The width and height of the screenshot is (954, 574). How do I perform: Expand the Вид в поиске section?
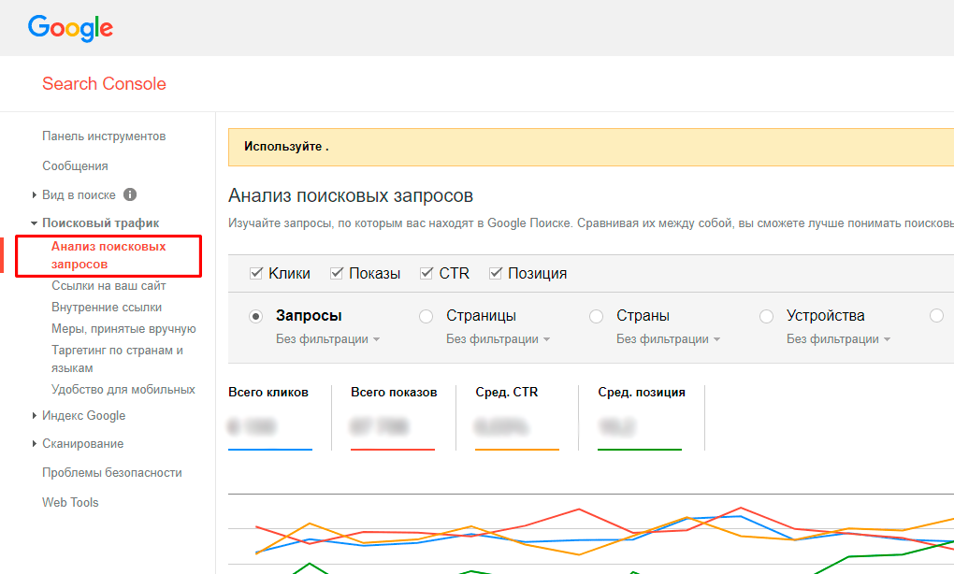[x=34, y=195]
